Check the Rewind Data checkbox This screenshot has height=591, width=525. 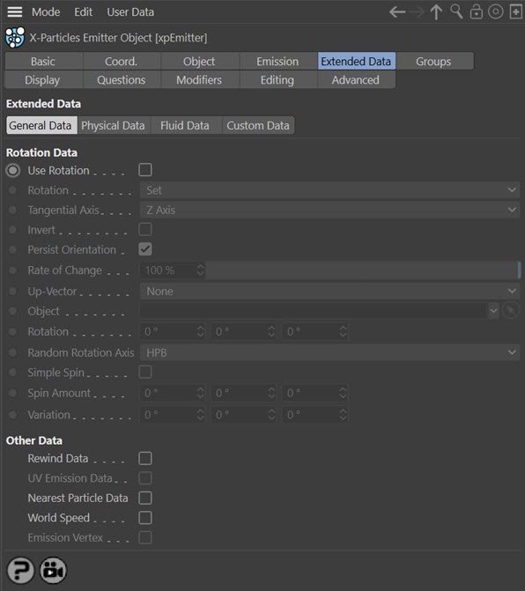(x=145, y=458)
